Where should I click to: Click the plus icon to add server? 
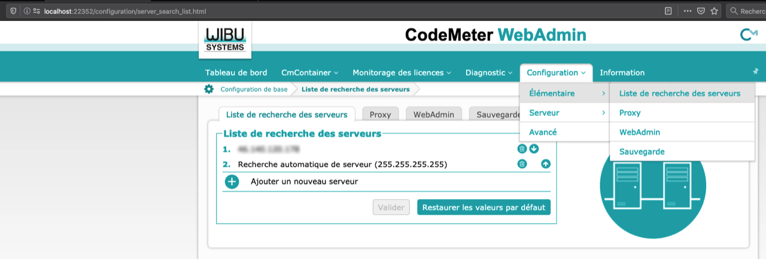(232, 182)
